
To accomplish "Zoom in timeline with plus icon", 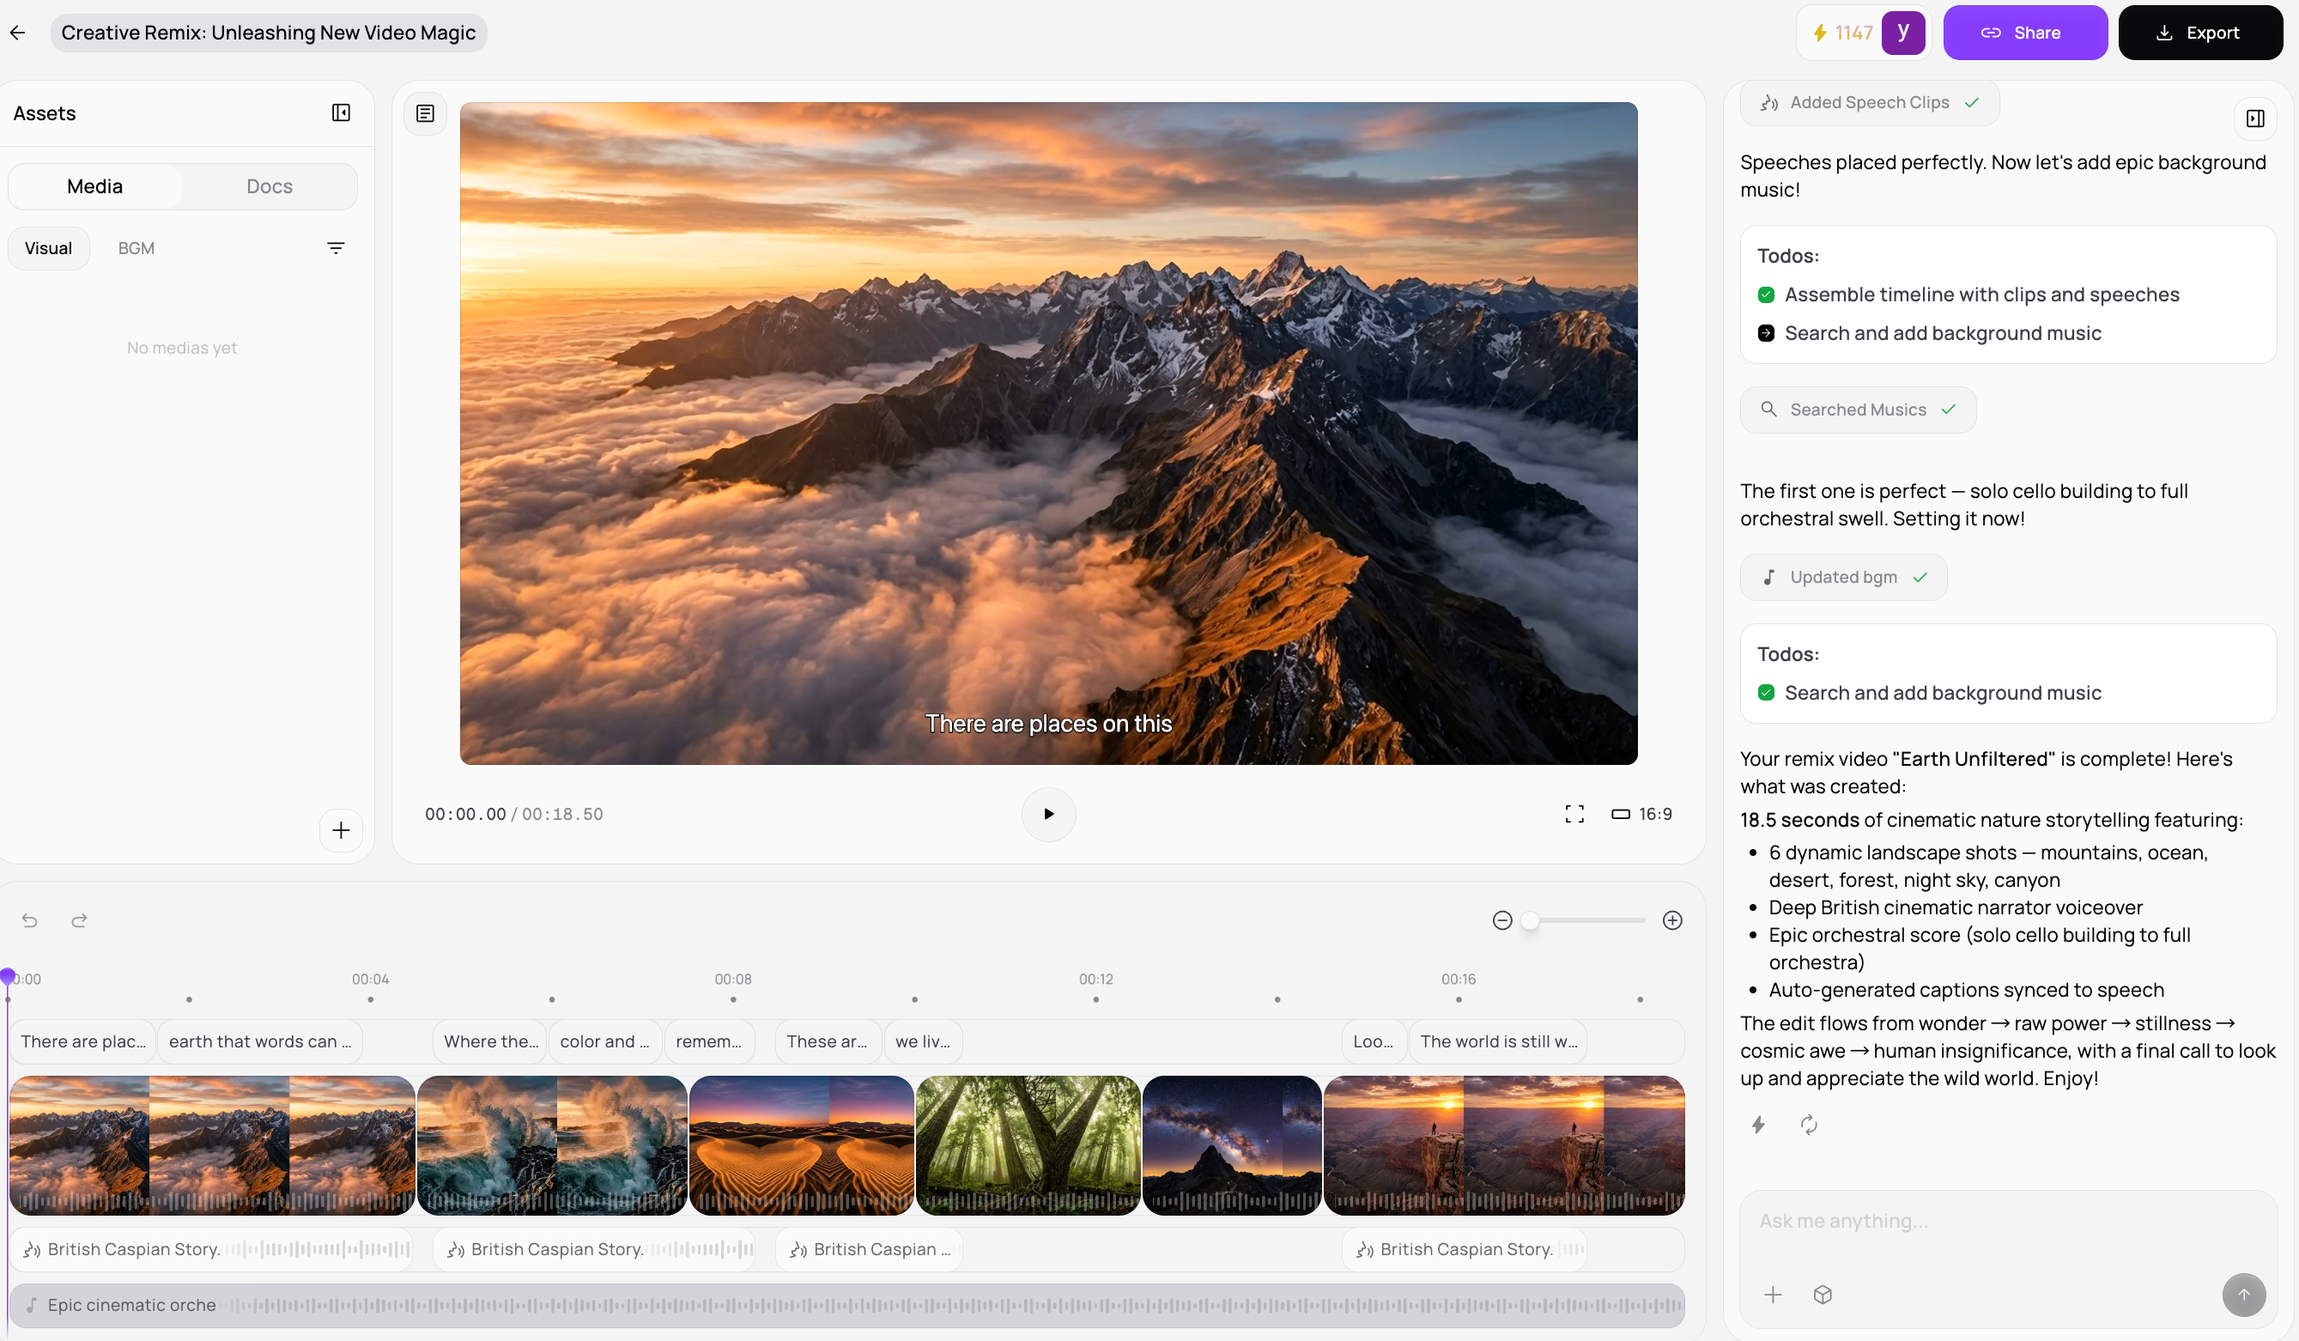I will tap(1671, 920).
